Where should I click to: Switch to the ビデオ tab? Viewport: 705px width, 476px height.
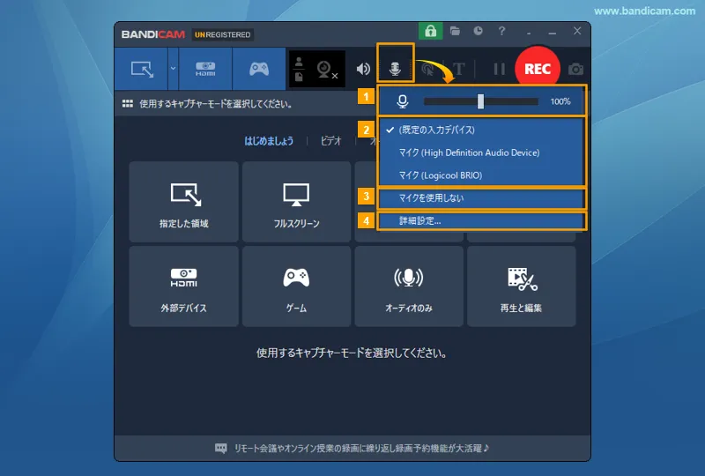pyautogui.click(x=331, y=141)
